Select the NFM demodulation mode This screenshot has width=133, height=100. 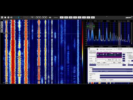(66, 17)
